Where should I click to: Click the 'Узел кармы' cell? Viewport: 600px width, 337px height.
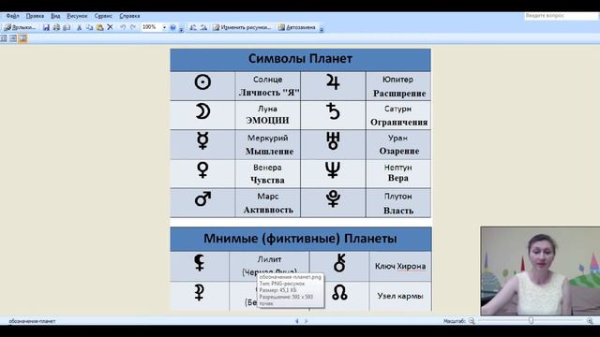(x=400, y=296)
